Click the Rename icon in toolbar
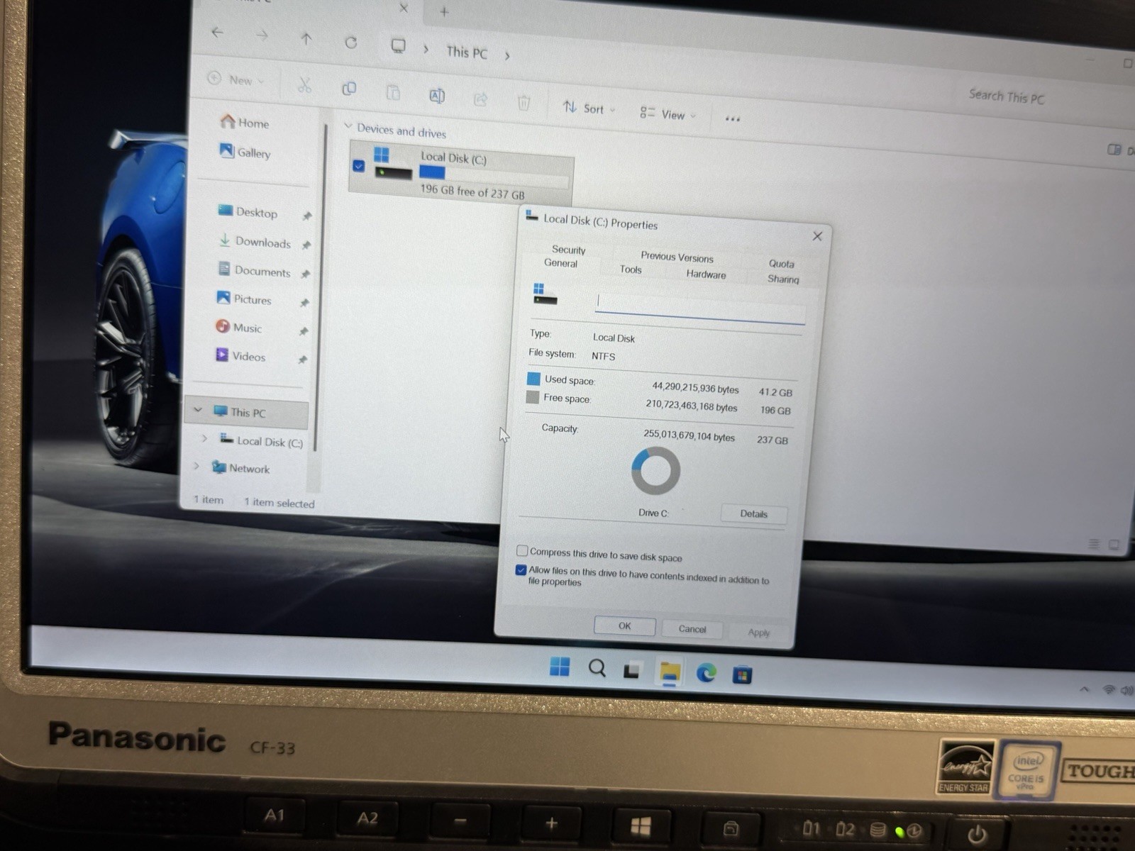1135x851 pixels. point(437,96)
